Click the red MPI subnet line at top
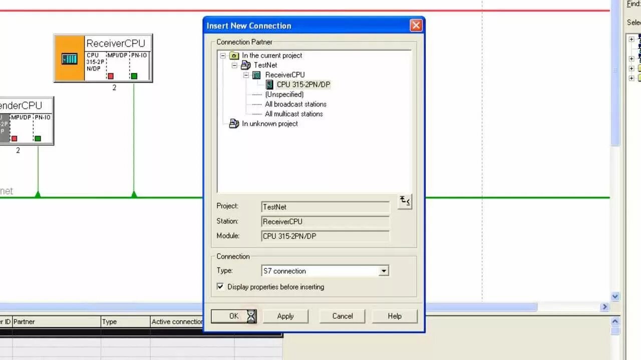Viewport: 641px width, 360px height. coord(305,10)
